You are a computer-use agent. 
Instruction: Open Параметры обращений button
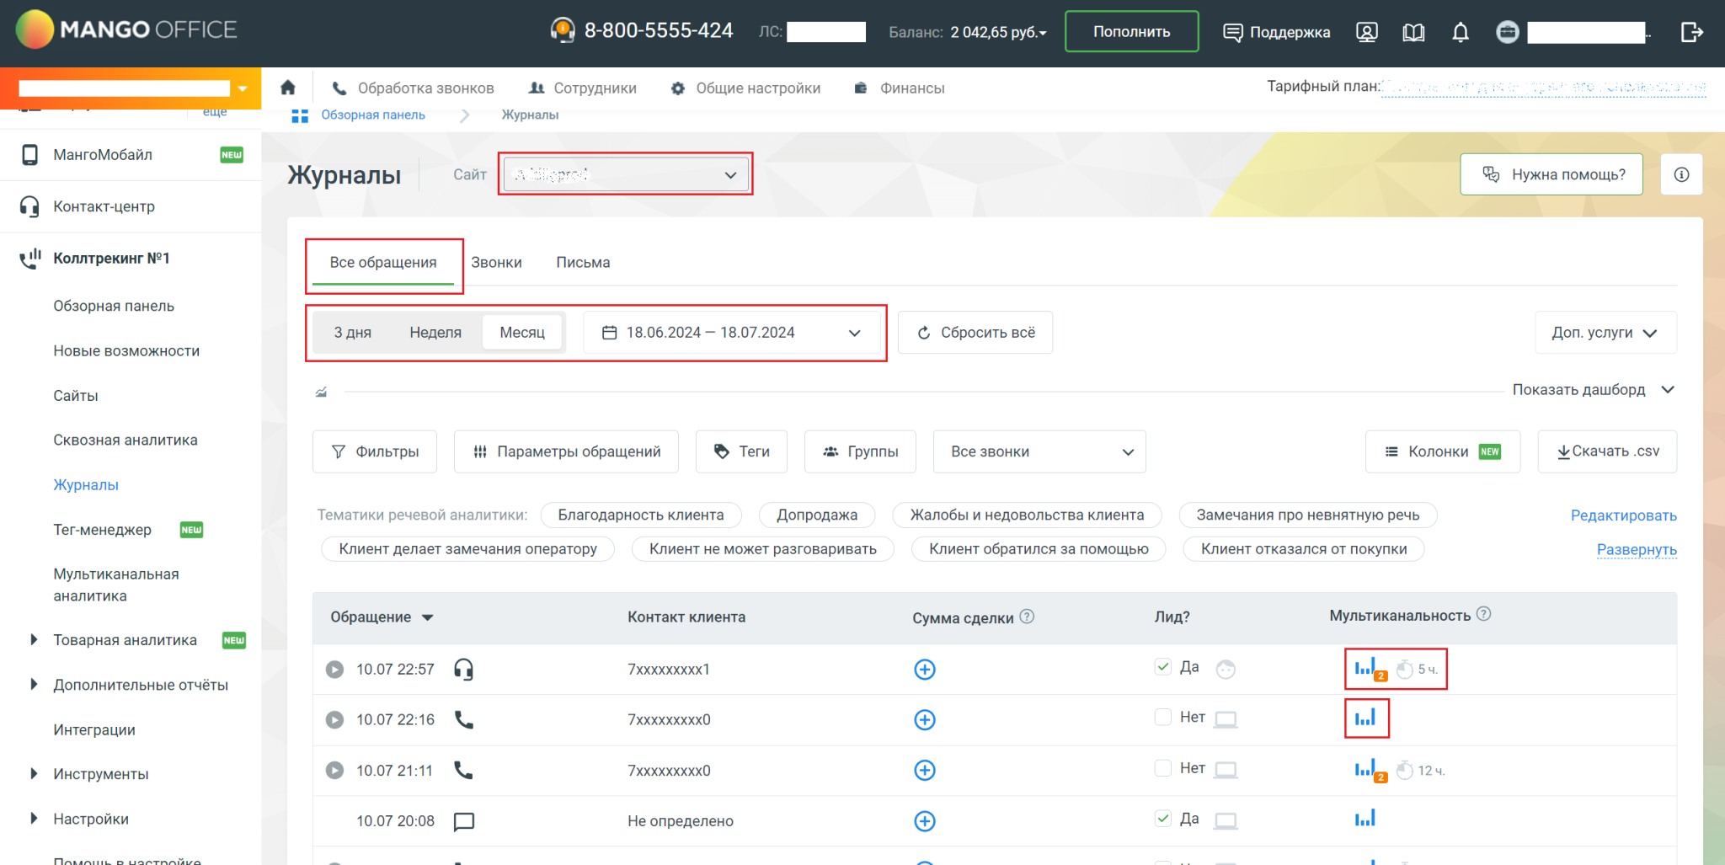coord(566,451)
